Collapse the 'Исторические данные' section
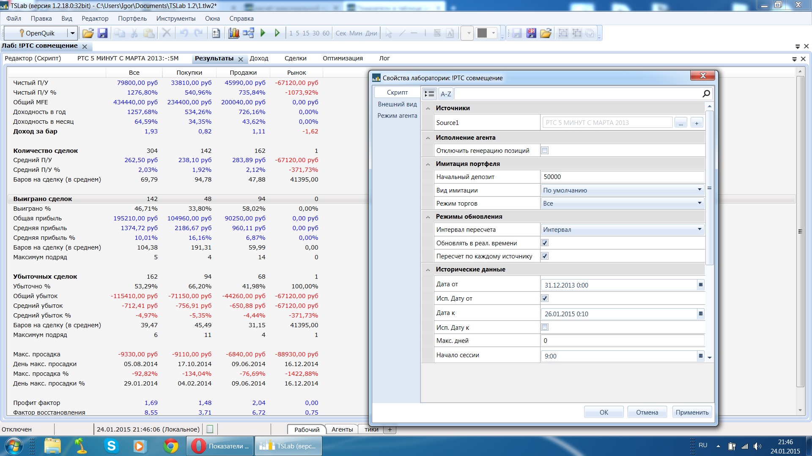812x456 pixels. click(x=428, y=269)
